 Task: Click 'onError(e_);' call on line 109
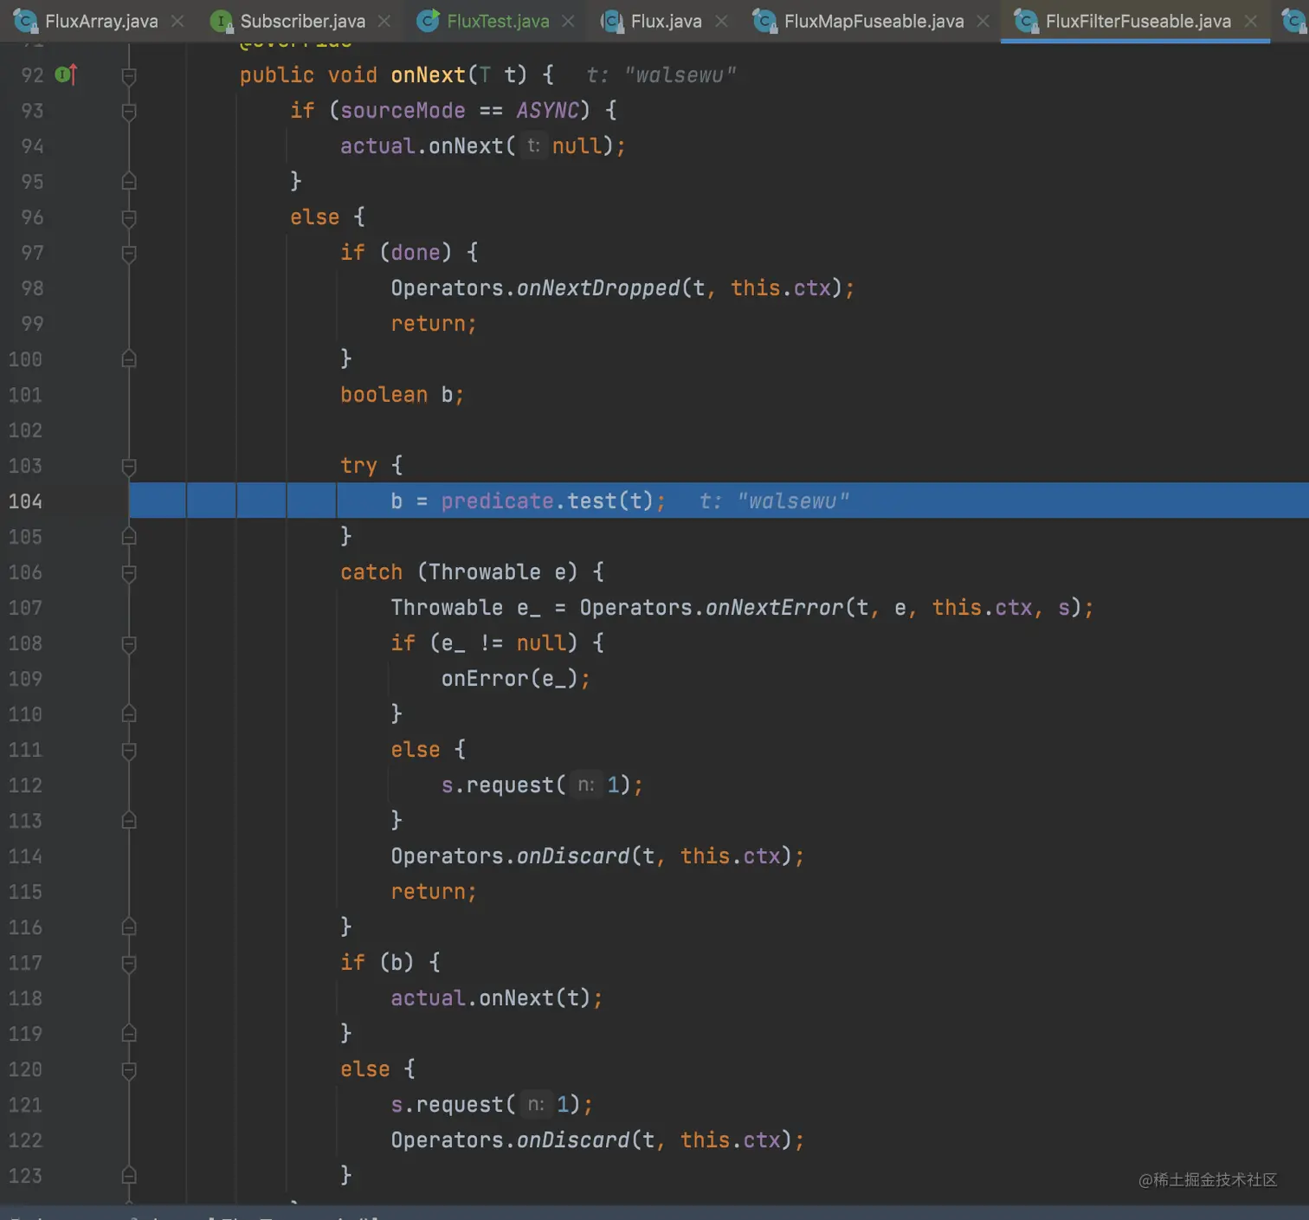pyautogui.click(x=516, y=679)
